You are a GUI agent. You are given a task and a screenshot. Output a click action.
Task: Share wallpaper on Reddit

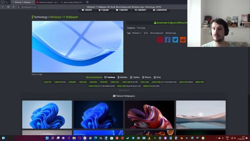pyautogui.click(x=183, y=40)
